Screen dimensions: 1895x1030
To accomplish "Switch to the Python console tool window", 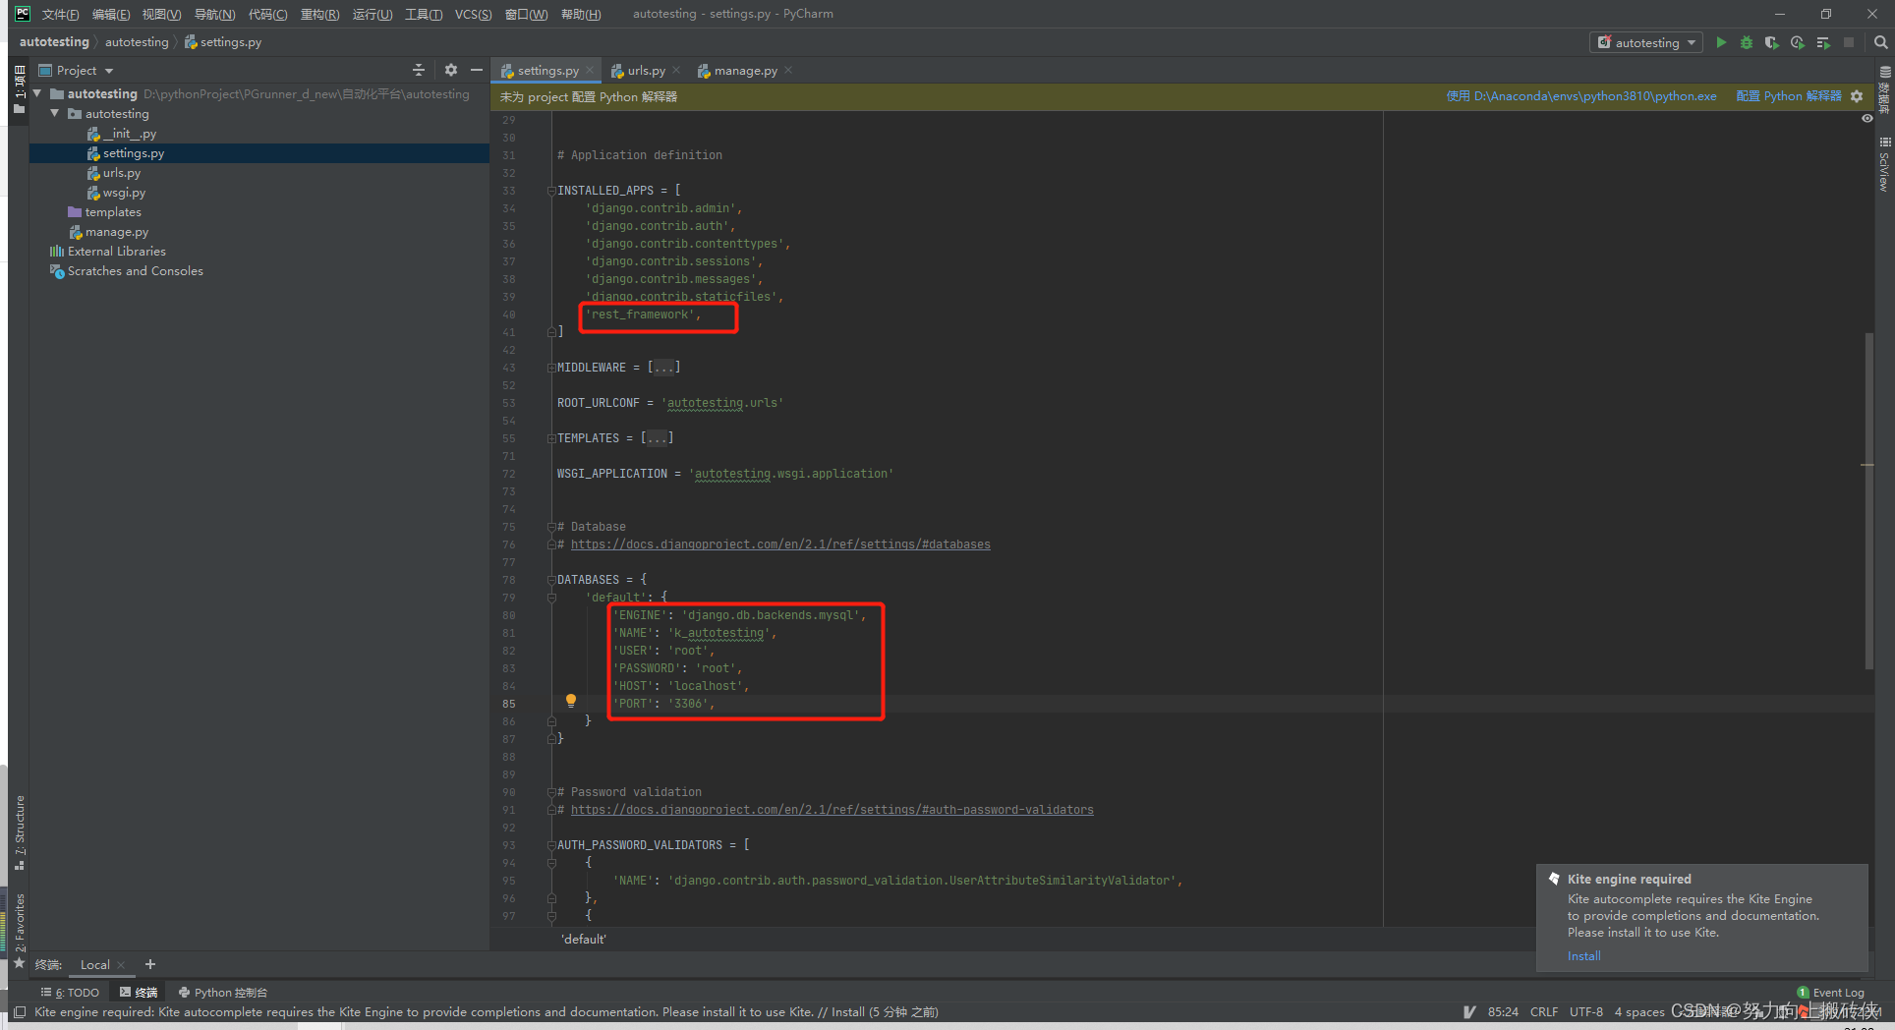I will 223,993.
